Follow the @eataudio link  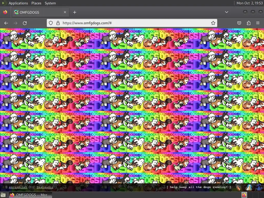click(45, 187)
